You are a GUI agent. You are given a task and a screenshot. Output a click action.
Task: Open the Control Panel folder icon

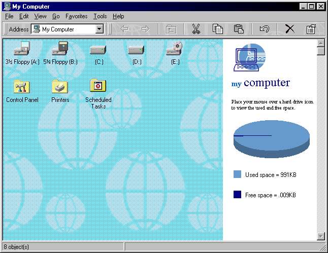point(22,86)
